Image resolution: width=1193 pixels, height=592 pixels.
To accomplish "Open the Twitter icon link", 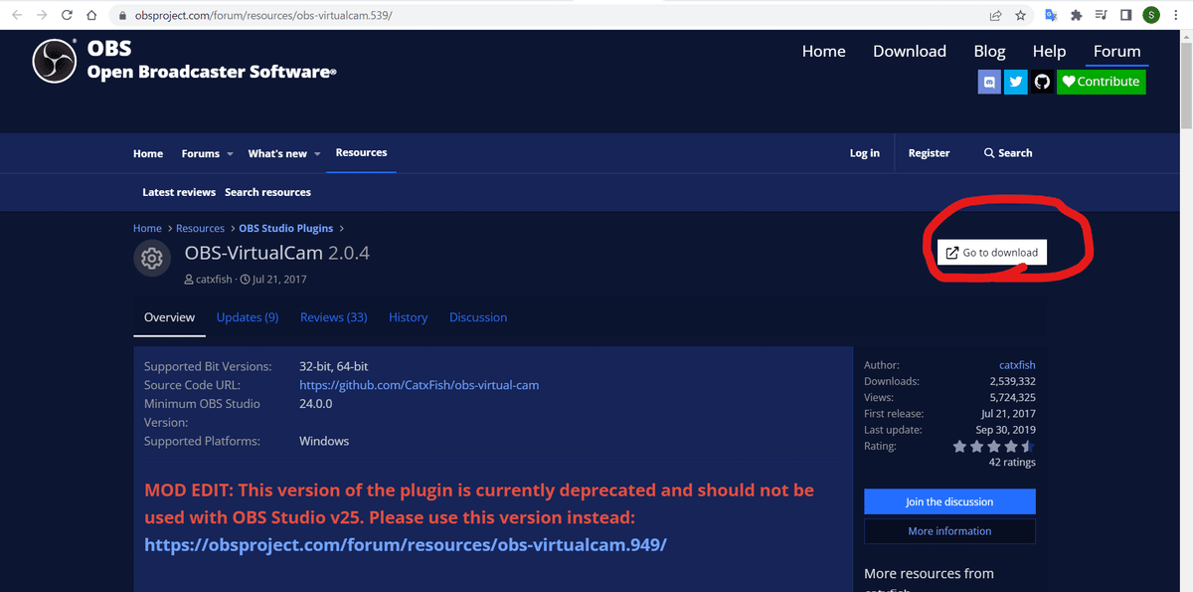I will coord(1015,82).
